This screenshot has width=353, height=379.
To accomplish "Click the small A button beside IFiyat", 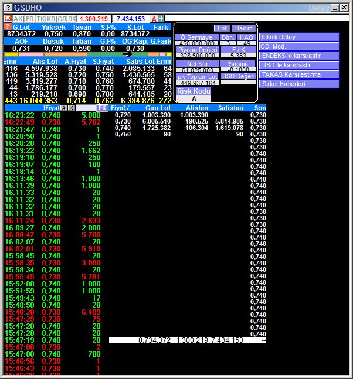I will [x=64, y=108].
